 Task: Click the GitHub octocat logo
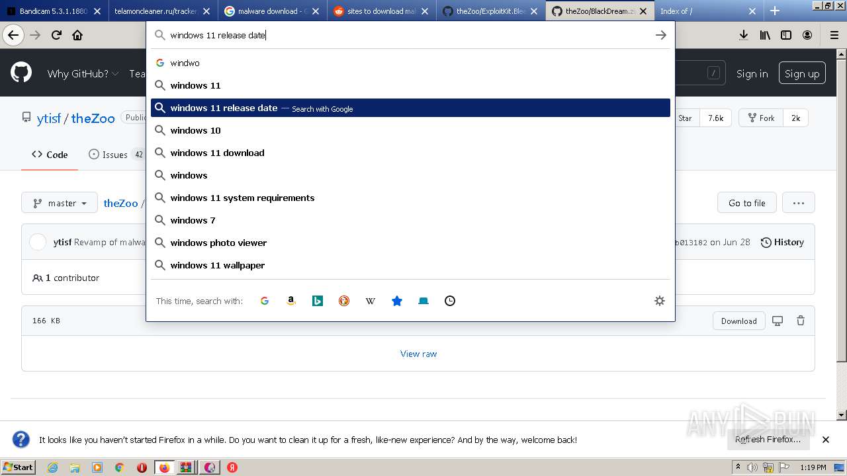point(21,73)
